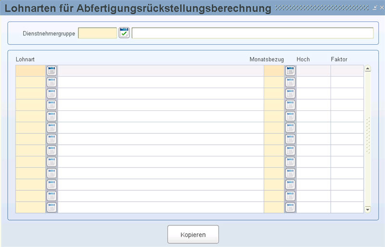Open Lohnart lookup in first row

[51, 71]
